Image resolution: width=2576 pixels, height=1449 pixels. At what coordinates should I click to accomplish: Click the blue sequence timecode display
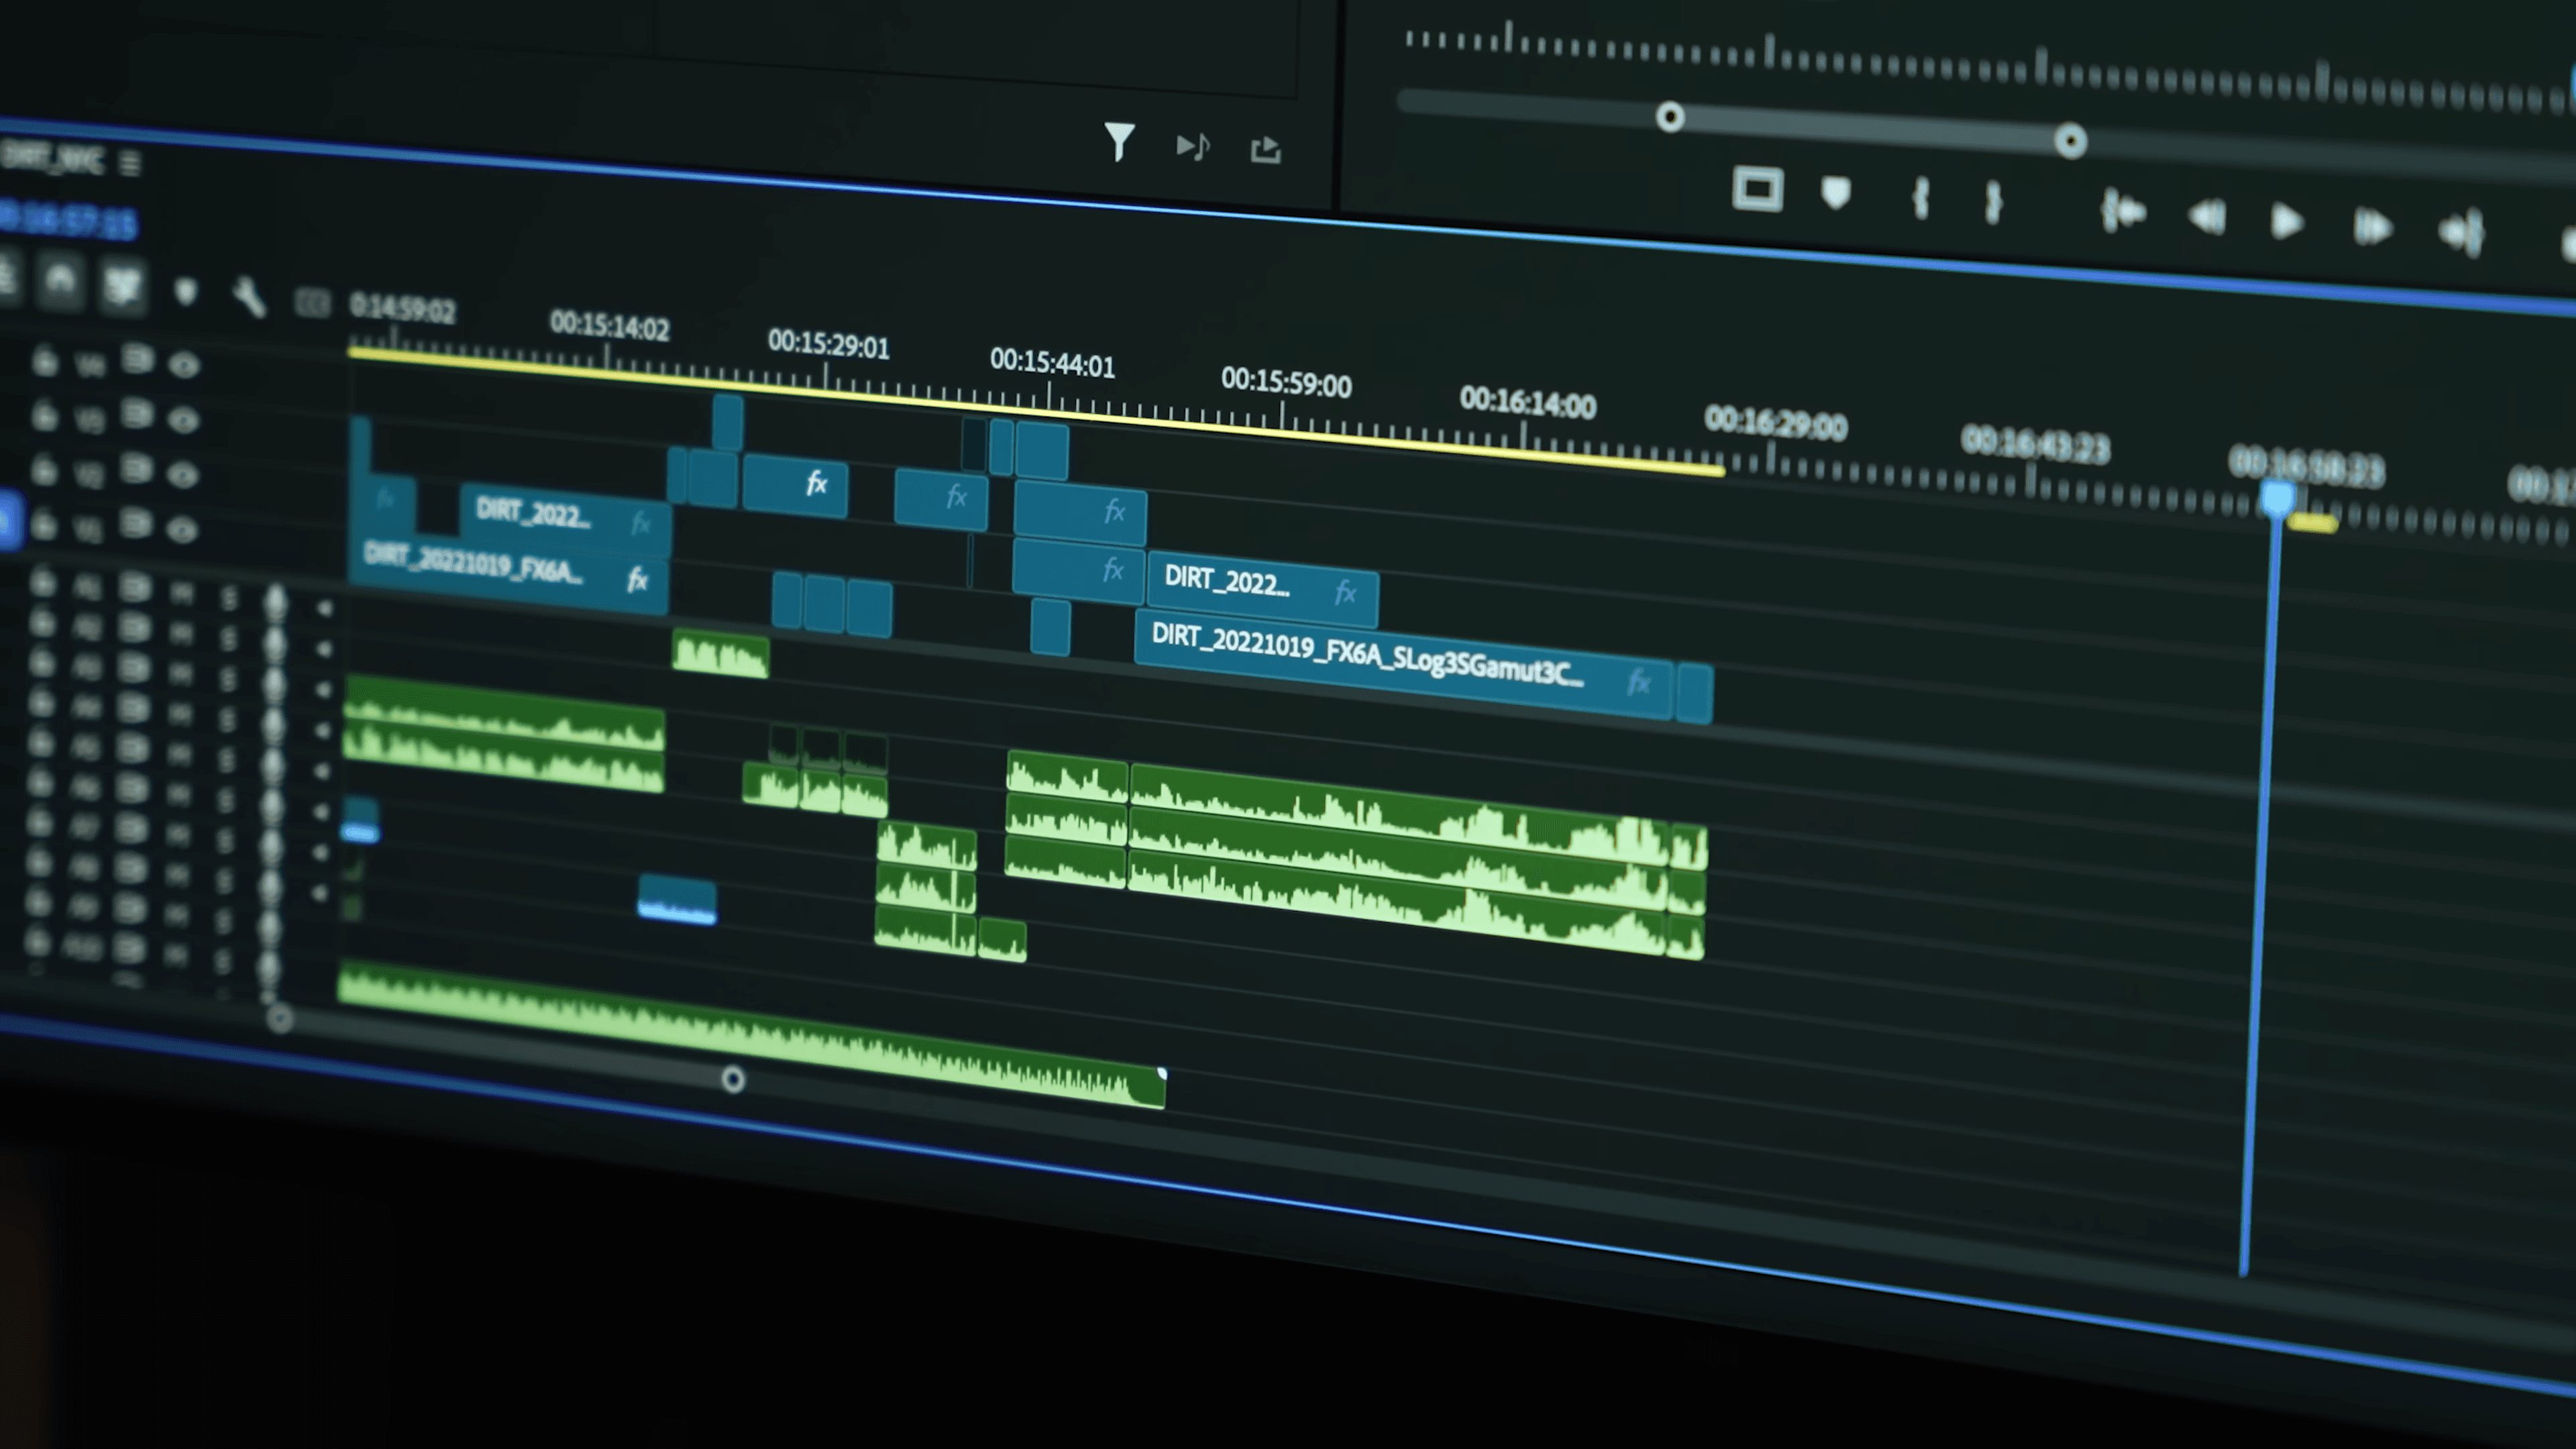click(68, 221)
